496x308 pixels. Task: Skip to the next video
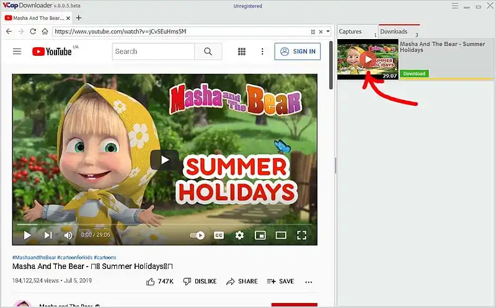pos(48,235)
